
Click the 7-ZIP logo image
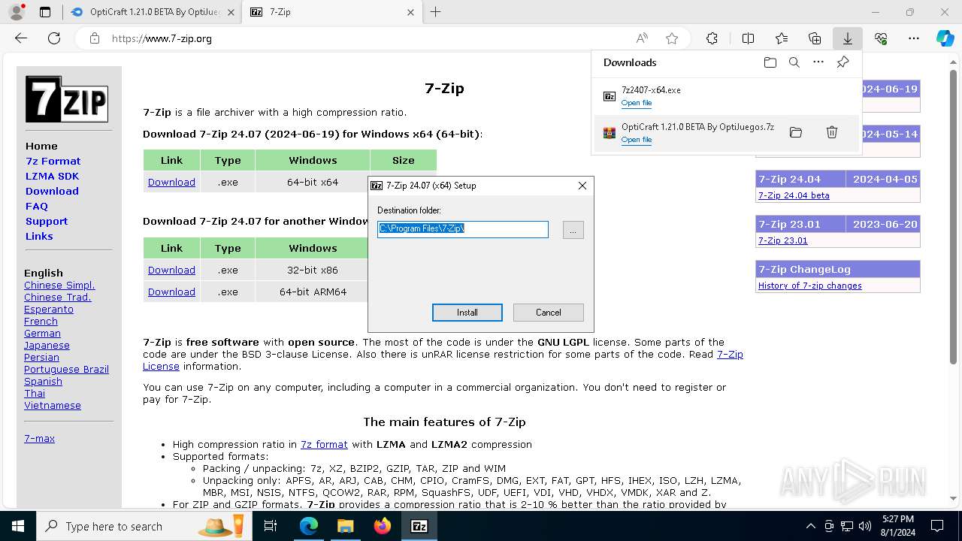click(x=67, y=99)
